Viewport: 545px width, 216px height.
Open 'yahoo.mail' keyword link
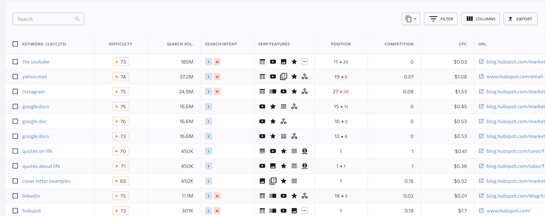[34, 77]
